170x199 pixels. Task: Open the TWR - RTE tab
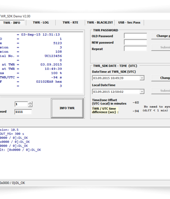pyautogui.click(x=70, y=23)
